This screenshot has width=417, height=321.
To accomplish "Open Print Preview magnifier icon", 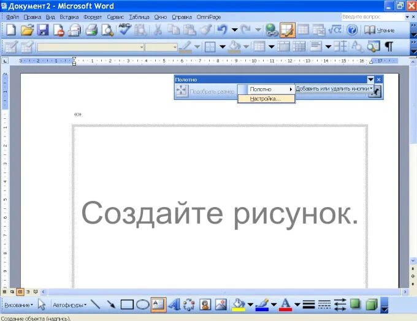I will [107, 30].
